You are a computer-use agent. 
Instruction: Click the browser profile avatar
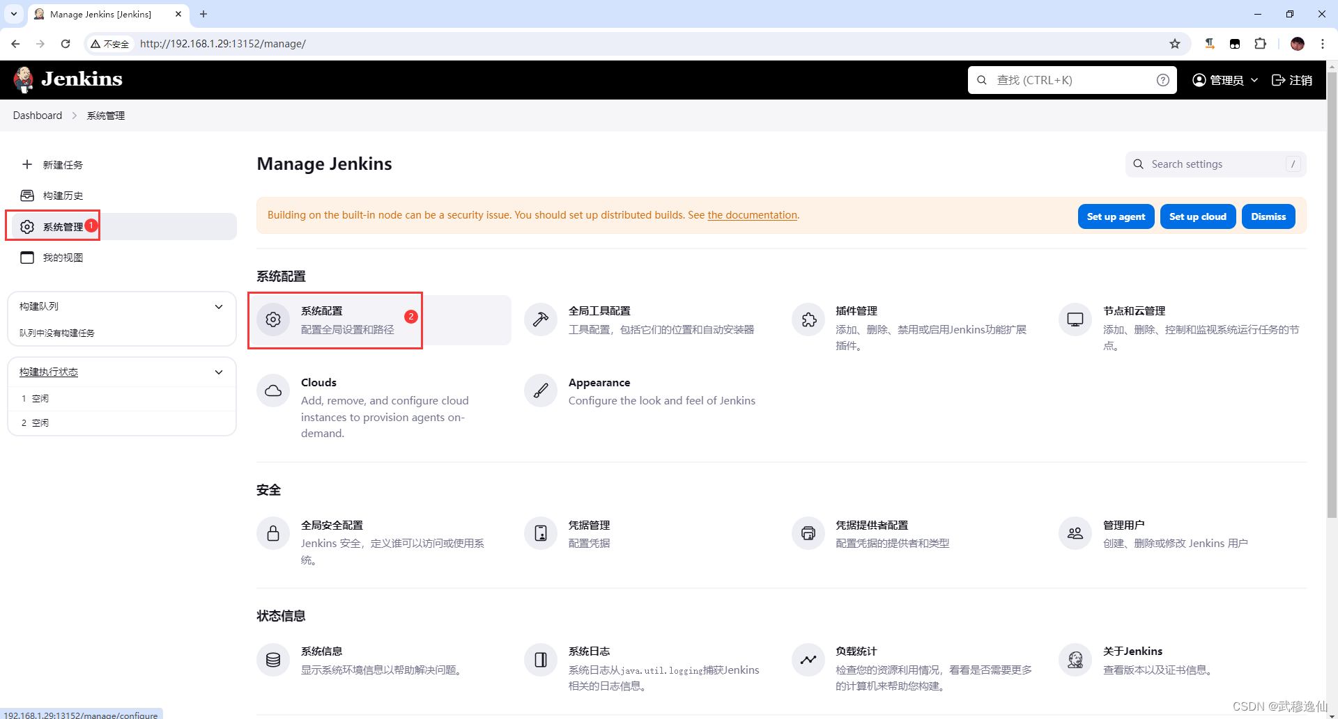1297,44
